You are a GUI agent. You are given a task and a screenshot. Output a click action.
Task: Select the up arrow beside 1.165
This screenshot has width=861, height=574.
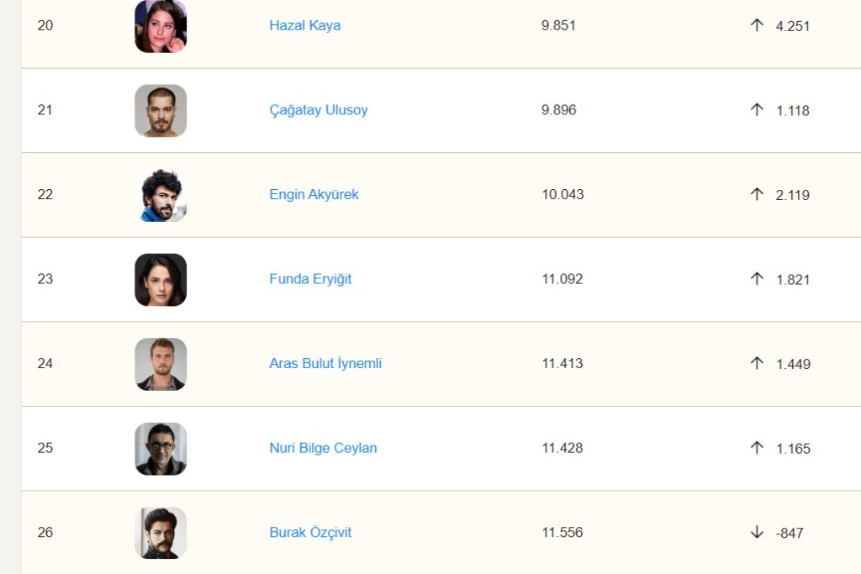pos(757,448)
